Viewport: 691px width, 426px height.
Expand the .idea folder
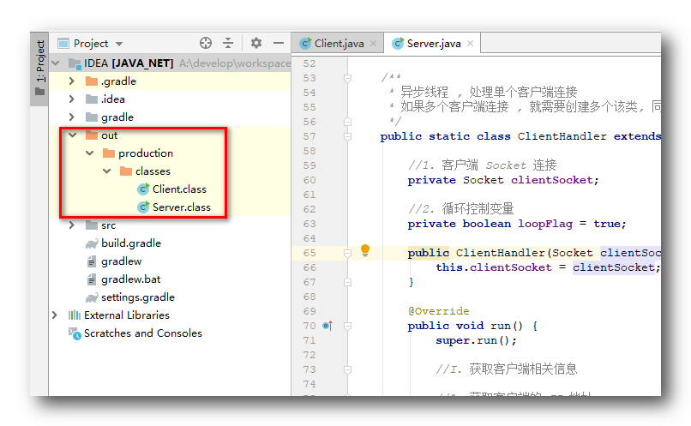pos(72,99)
